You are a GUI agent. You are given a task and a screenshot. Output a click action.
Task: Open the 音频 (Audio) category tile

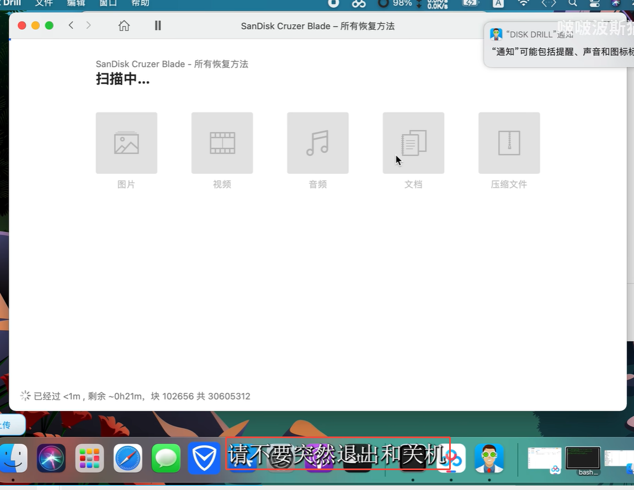click(318, 143)
